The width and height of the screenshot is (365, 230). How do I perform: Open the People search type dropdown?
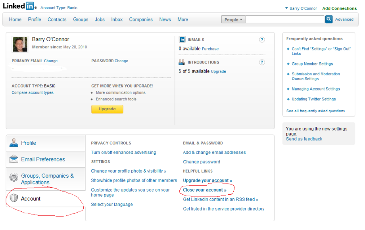[x=233, y=19]
